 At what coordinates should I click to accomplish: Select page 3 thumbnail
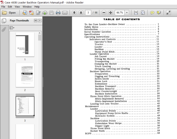(x=25, y=106)
